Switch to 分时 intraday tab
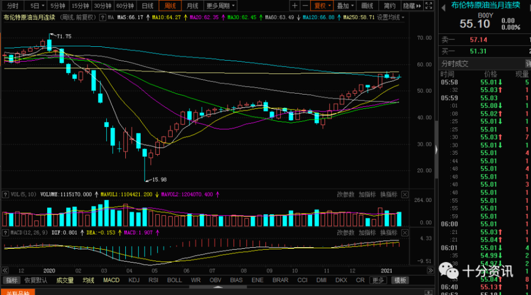Image resolution: width=531 pixels, height=295 pixels. point(13,6)
